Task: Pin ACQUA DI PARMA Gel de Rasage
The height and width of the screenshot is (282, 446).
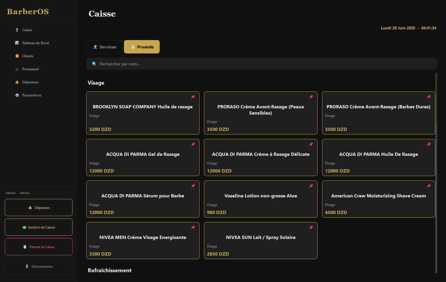Action: [x=193, y=144]
